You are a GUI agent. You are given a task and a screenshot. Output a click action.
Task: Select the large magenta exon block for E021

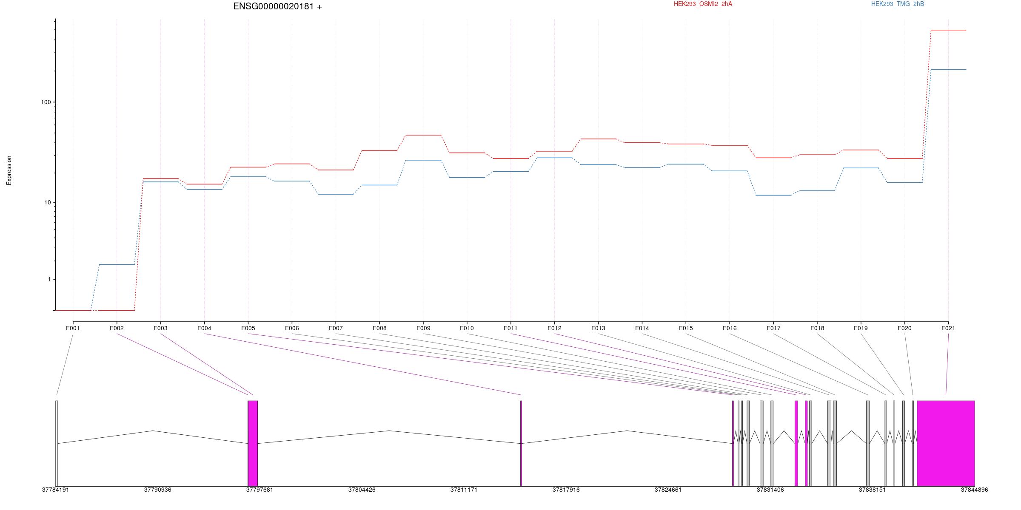(946, 443)
